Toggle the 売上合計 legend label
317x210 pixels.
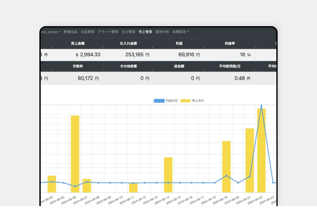tap(198, 101)
